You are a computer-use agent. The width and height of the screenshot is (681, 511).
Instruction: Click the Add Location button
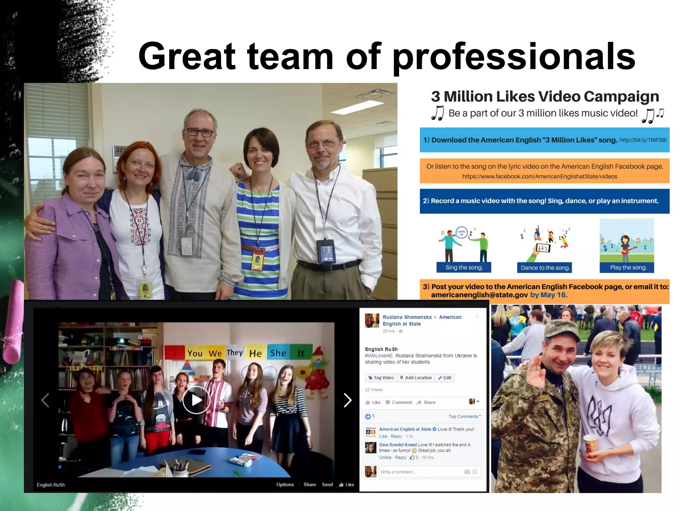tap(416, 378)
